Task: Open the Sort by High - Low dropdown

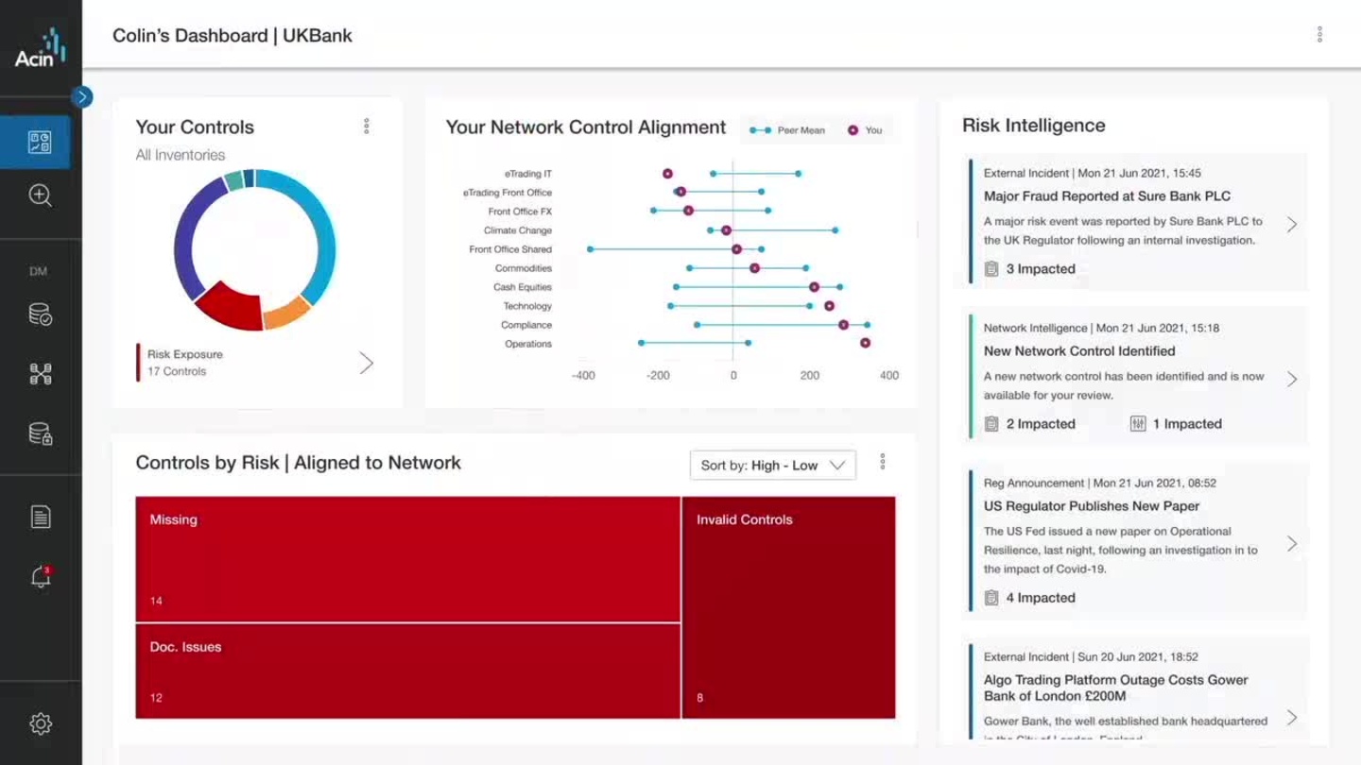Action: 772,465
